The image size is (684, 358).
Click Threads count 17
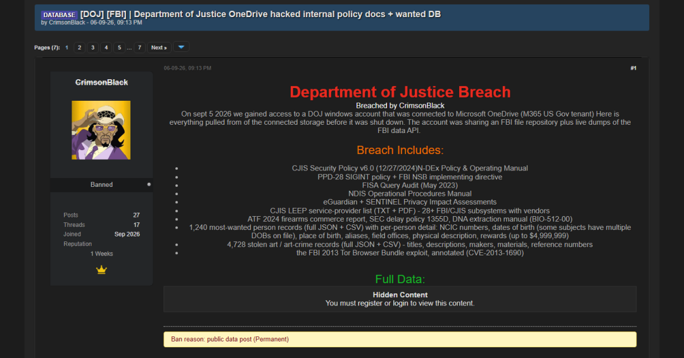coord(137,225)
